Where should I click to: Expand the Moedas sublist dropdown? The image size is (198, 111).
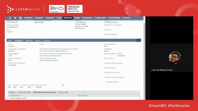tap(12, 92)
